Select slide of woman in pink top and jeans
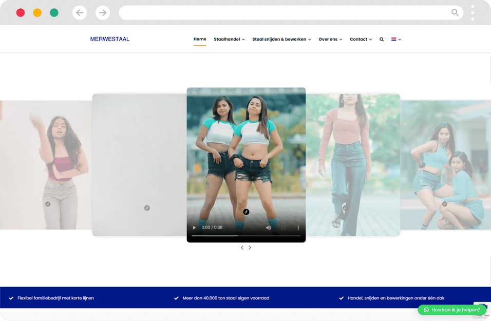The height and width of the screenshot is (321, 491). click(x=353, y=165)
